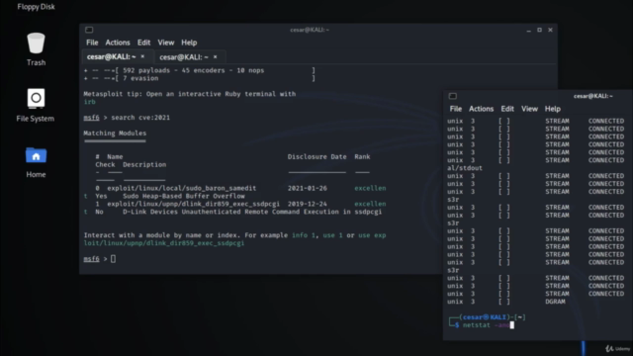Open the View menu in main terminal
The width and height of the screenshot is (633, 356).
(x=165, y=43)
